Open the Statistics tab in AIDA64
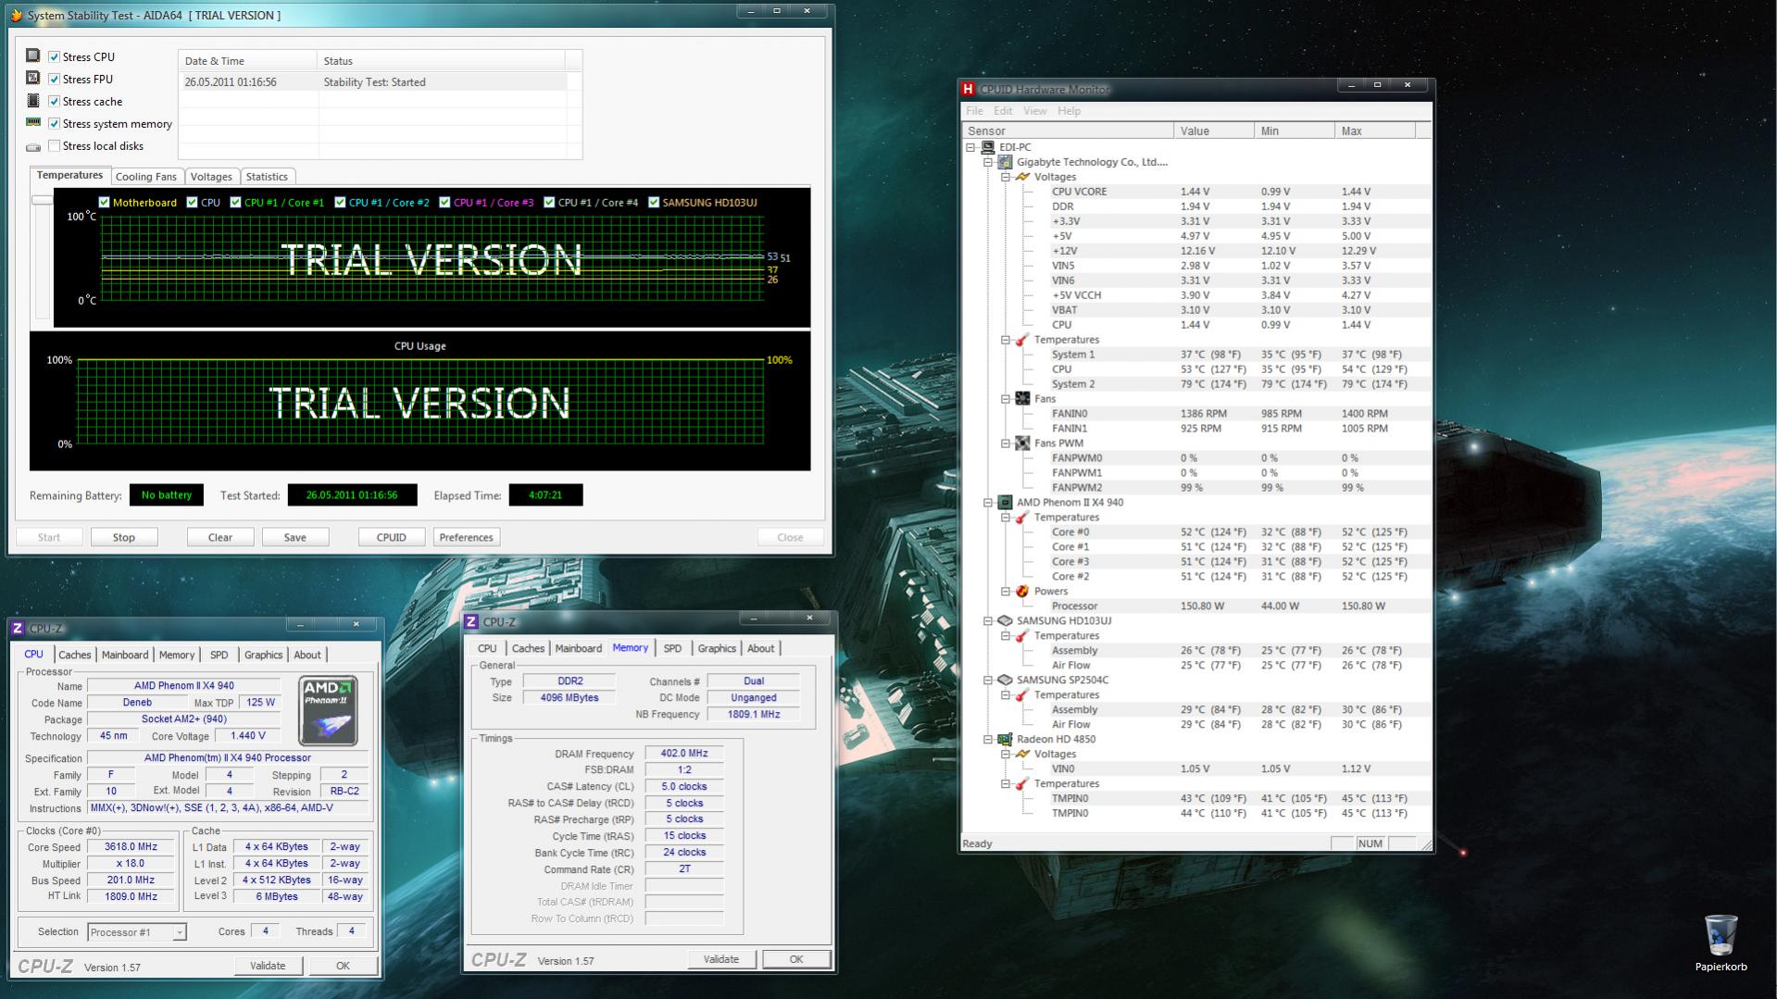Screen dimensions: 1777x999 pos(267,177)
